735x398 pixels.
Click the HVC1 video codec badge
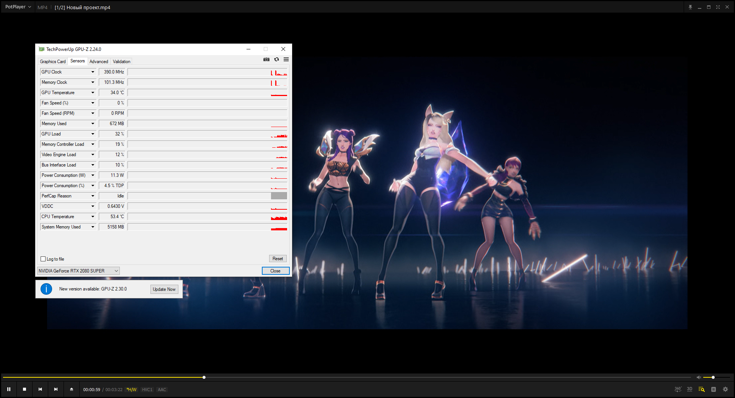147,390
